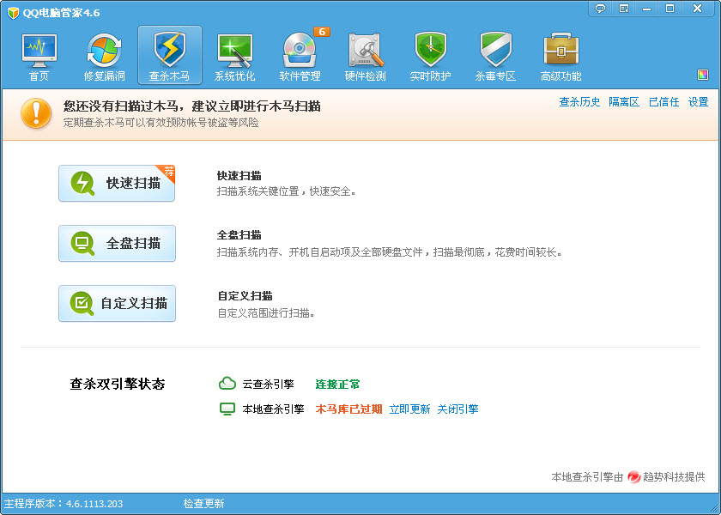Click the 趋势科技提供 text
721x515 pixels.
click(x=674, y=477)
